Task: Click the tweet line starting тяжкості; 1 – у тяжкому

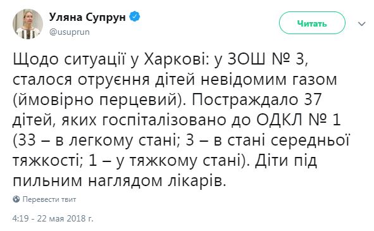Action: 165,160
